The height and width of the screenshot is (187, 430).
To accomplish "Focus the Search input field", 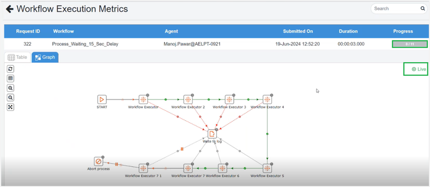I will click(396, 8).
